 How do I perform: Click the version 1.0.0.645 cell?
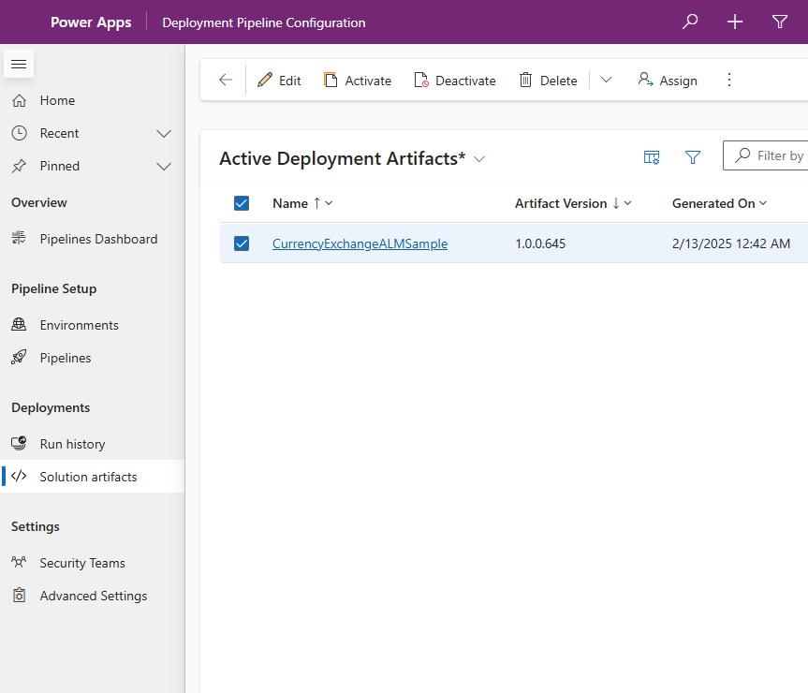click(540, 243)
